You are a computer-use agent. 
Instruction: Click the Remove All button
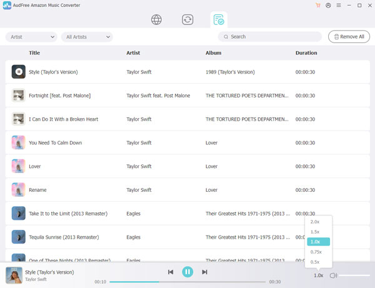(349, 37)
